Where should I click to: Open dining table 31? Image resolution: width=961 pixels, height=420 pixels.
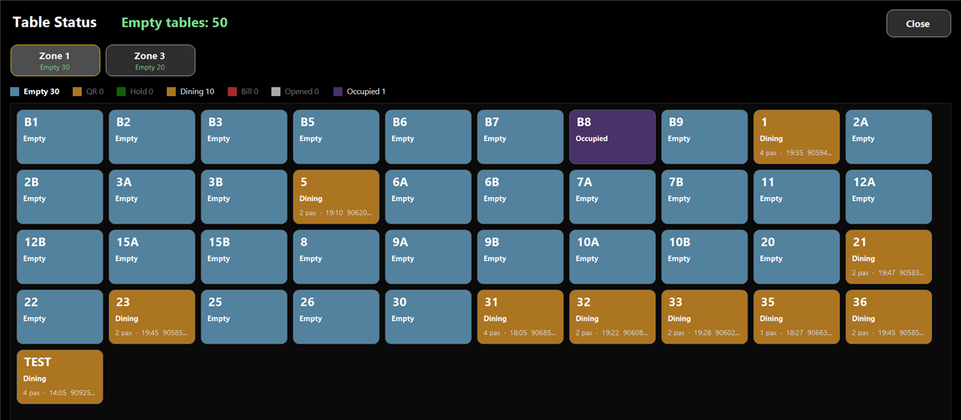[520, 316]
